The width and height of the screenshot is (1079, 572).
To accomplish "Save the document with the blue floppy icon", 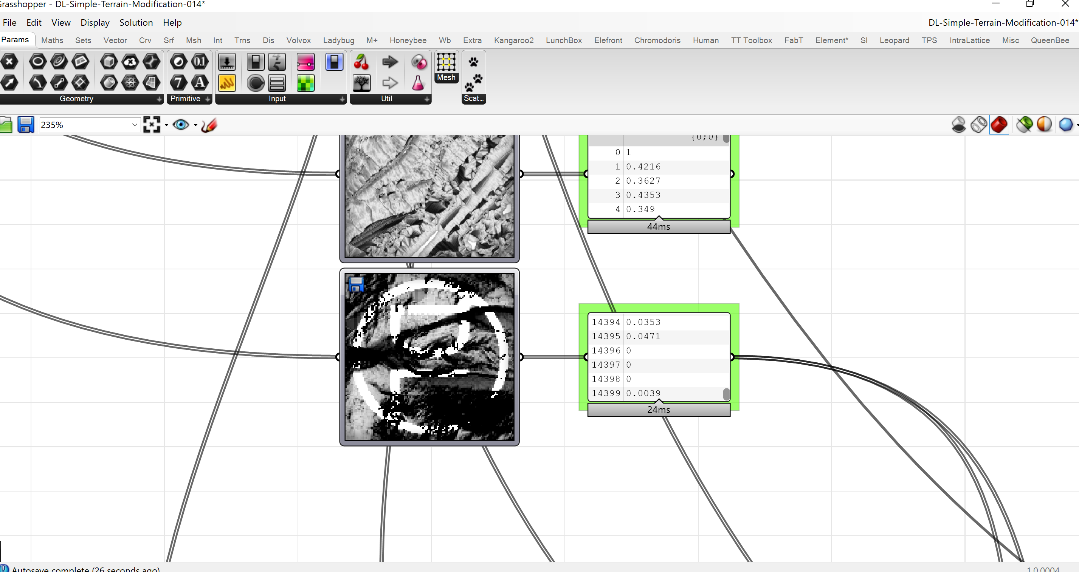I will click(26, 125).
